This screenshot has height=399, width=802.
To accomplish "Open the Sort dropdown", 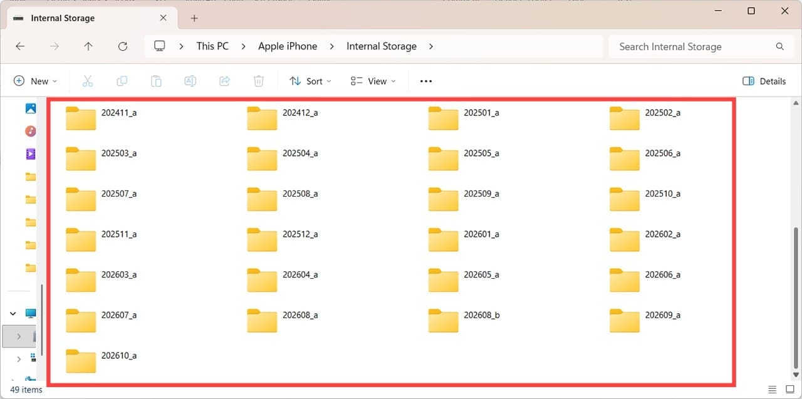I will click(310, 81).
